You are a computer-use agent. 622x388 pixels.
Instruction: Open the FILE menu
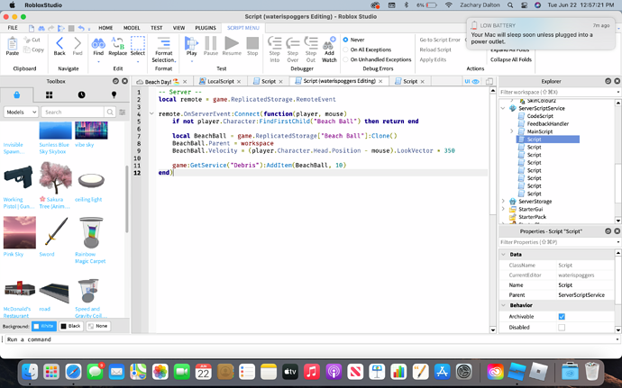click(x=13, y=28)
